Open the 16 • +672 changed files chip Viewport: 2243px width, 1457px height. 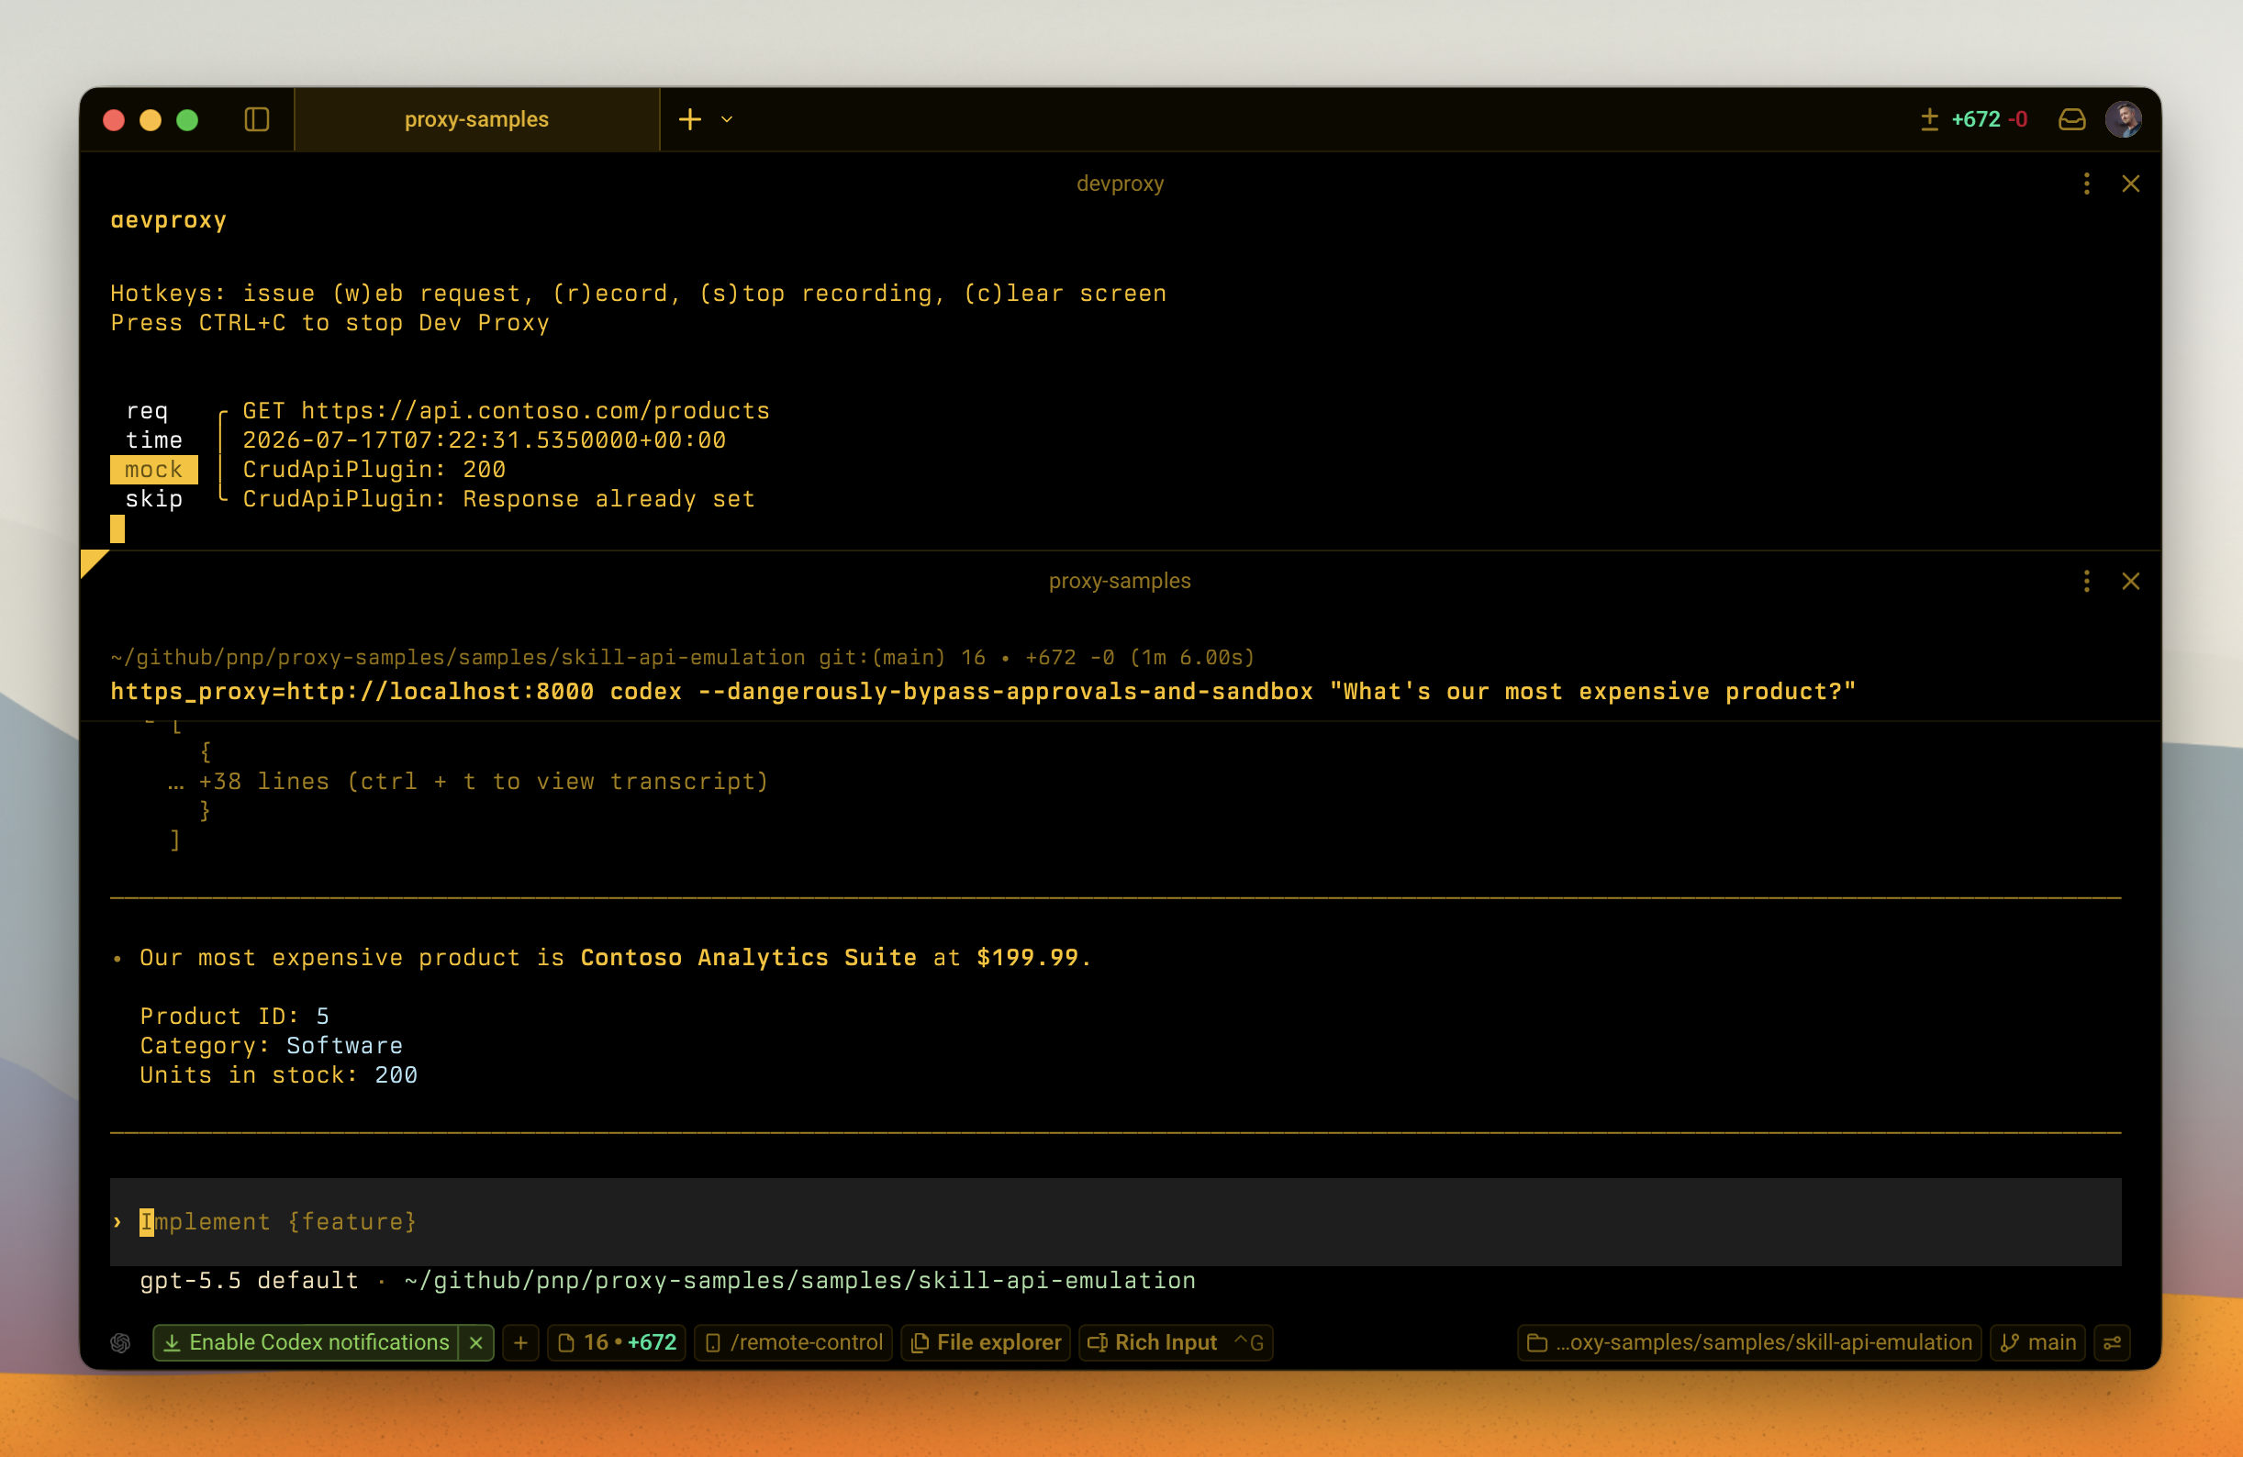[x=617, y=1342]
